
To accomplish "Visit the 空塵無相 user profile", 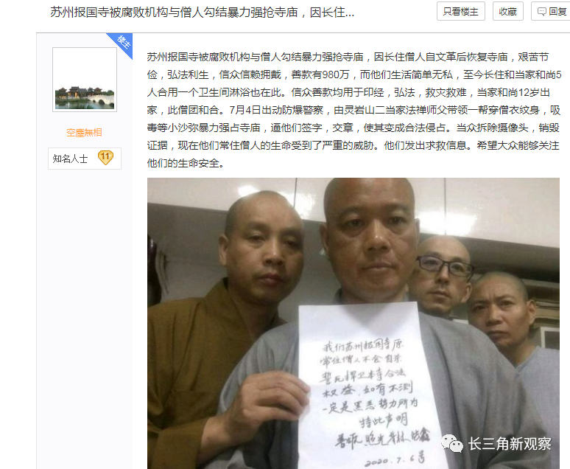I will click(85, 133).
